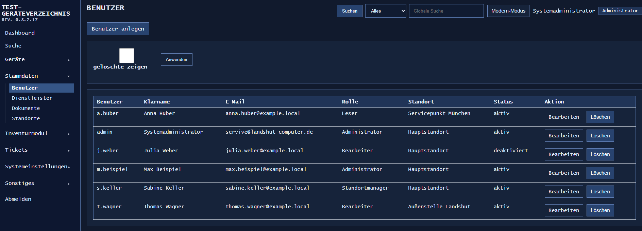Viewport: 642px width, 231px height.
Task: Click email 'servive@landshut-computer.de'
Action: click(269, 132)
